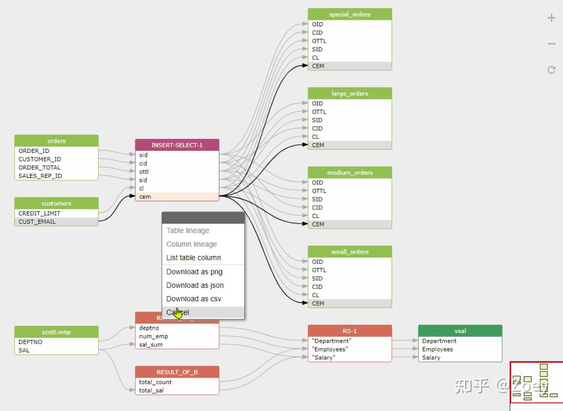
Task: Click "Cancel" to close the context menu
Action: point(177,312)
